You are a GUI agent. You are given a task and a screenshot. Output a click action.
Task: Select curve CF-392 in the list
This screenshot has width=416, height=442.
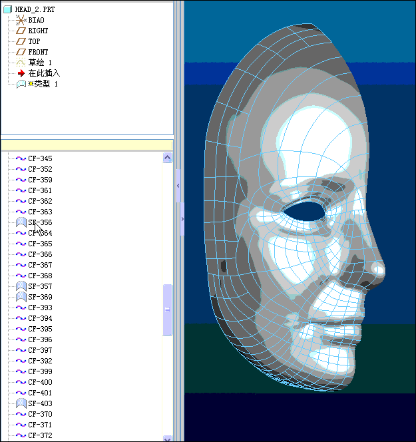click(x=40, y=361)
